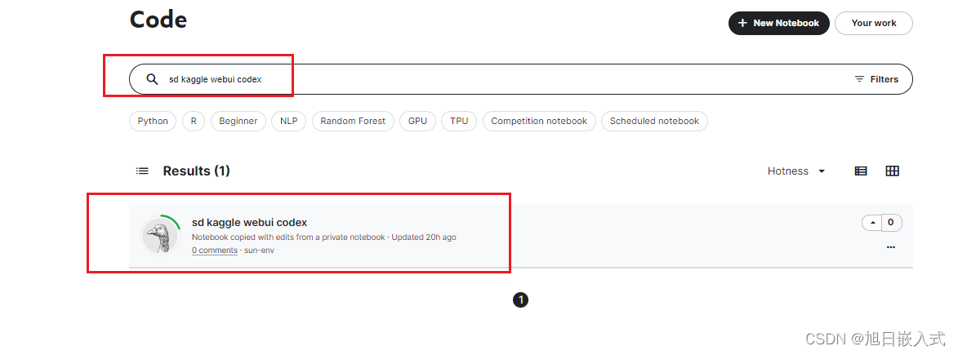
Task: Click the results list menu icon beside Results
Action: coord(142,171)
